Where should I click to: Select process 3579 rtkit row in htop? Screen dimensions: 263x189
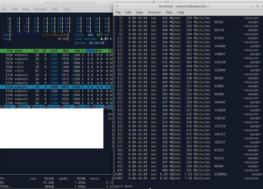[x=56, y=63]
